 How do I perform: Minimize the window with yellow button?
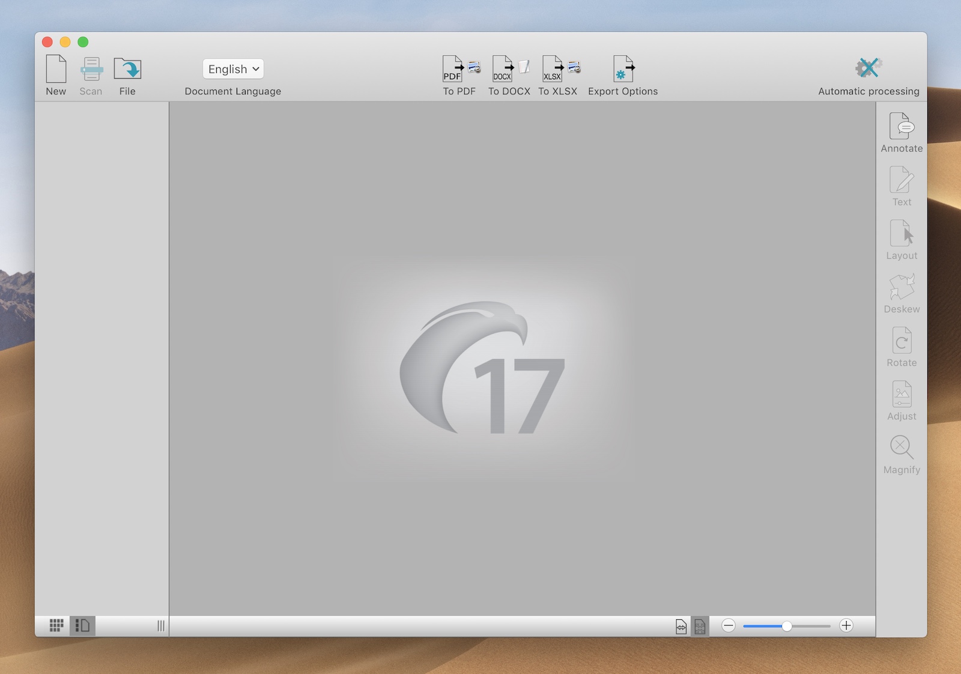coord(65,41)
